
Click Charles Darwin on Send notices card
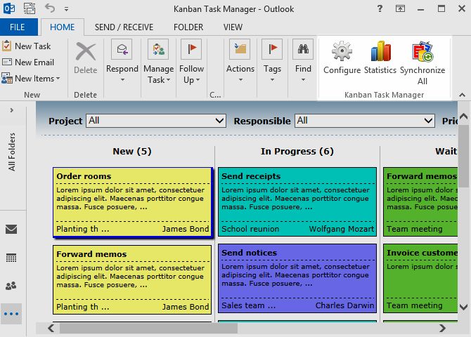345,305
